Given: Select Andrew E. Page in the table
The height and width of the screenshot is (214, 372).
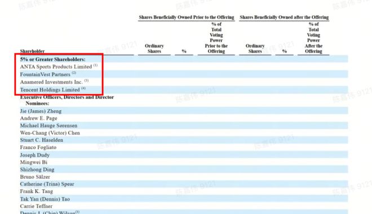Looking at the screenshot, I should (39, 118).
